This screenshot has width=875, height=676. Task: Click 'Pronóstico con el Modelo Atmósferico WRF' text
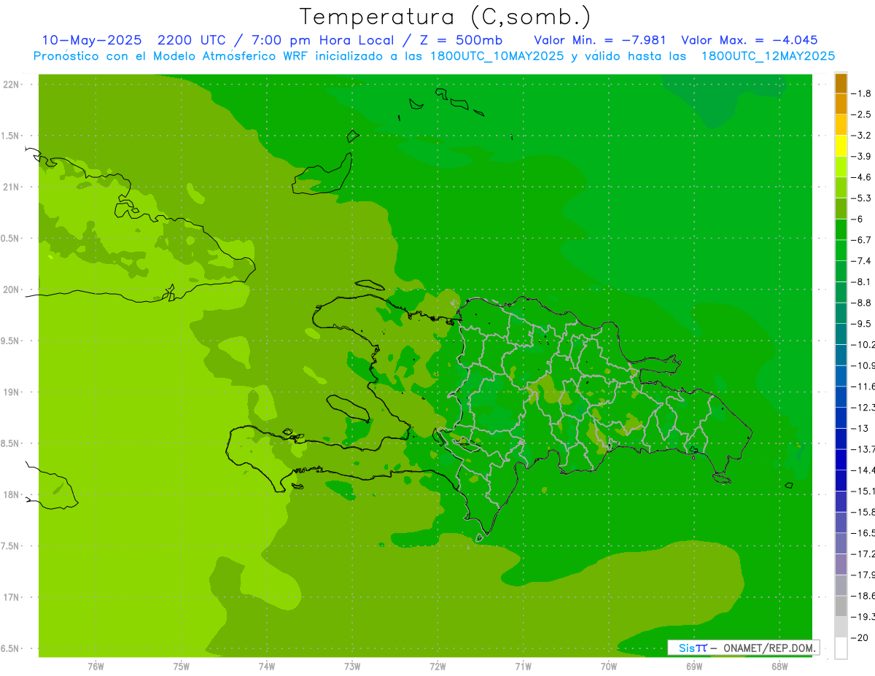tap(172, 56)
